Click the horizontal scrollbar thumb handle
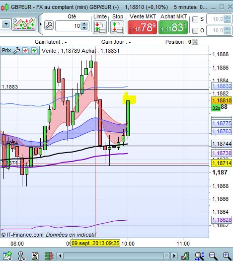Image resolution: width=233 pixels, height=261 pixels. tap(166, 256)
